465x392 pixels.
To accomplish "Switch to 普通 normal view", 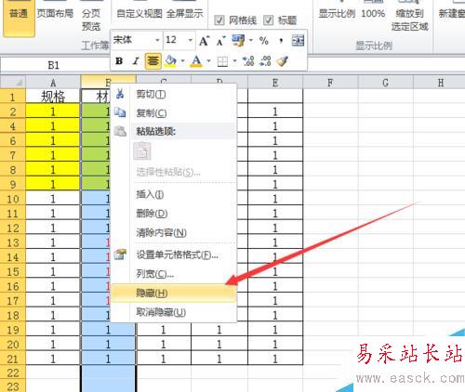I will pyautogui.click(x=19, y=19).
